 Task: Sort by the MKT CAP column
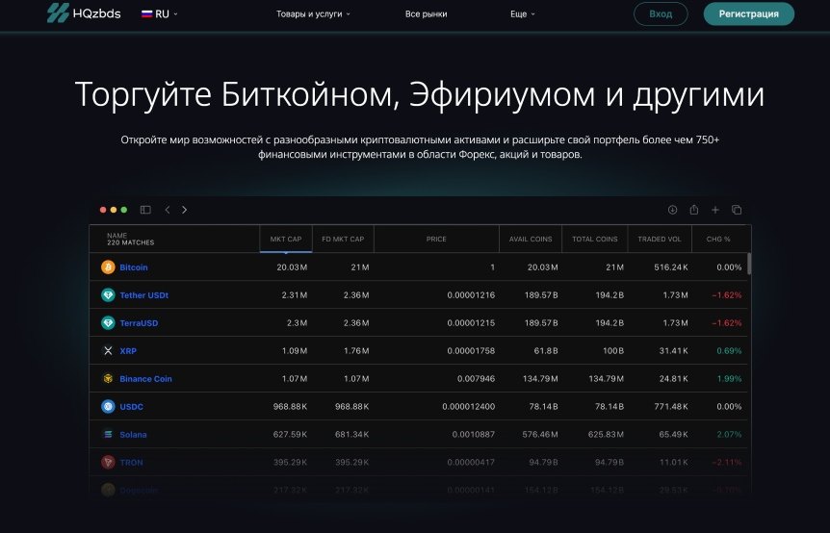tap(286, 239)
